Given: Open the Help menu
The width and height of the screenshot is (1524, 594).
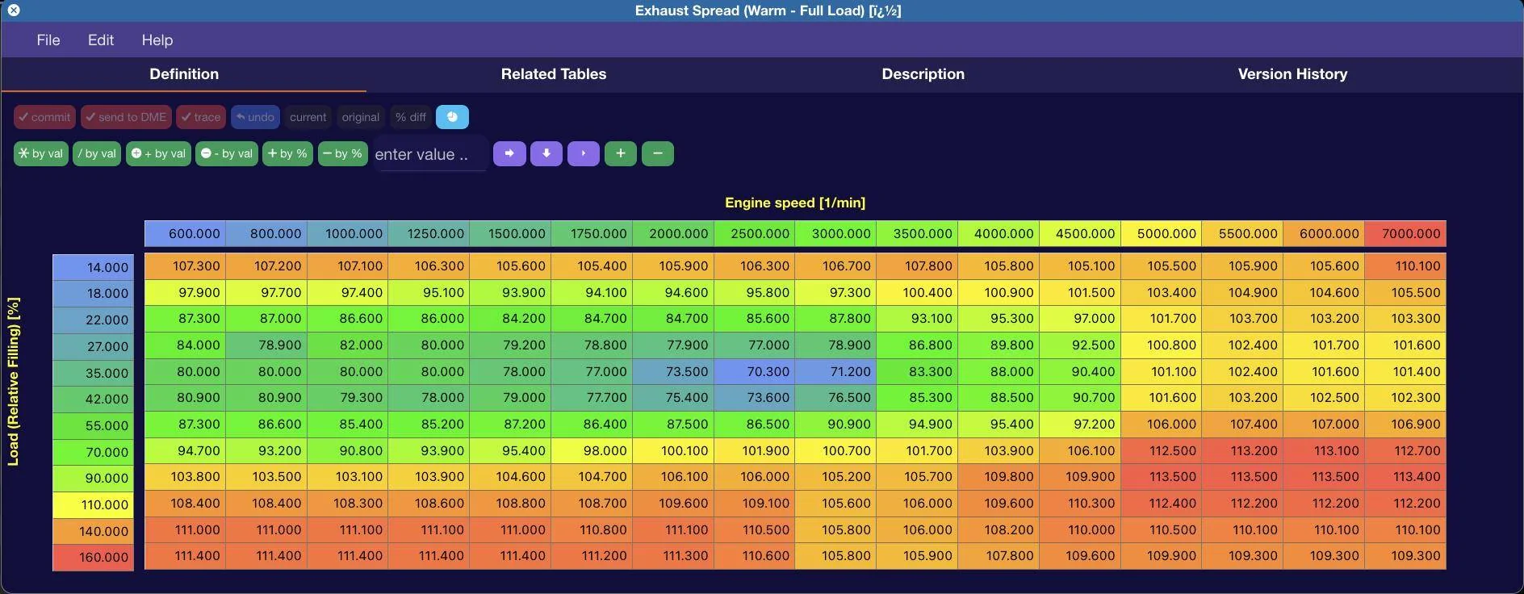Looking at the screenshot, I should [x=157, y=40].
